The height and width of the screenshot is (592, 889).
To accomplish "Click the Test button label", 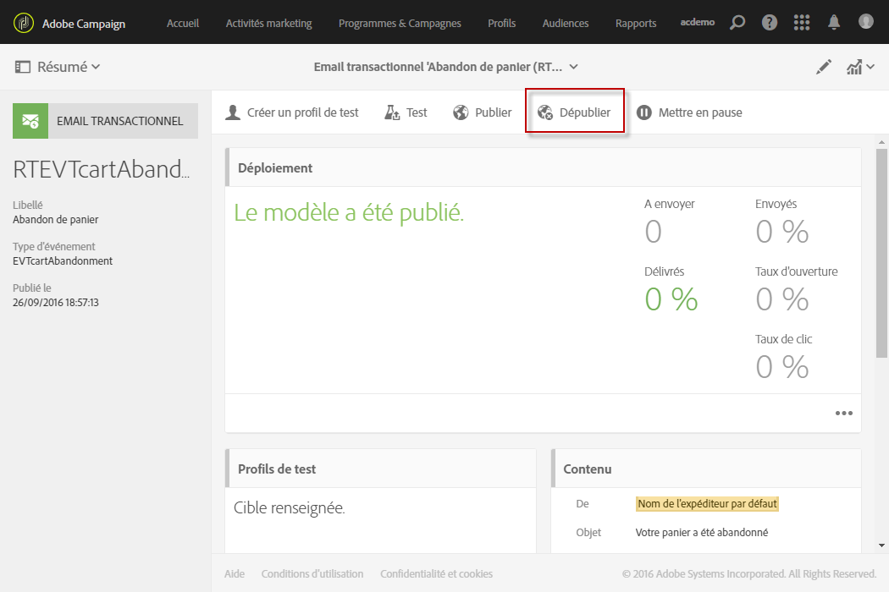I will point(417,112).
